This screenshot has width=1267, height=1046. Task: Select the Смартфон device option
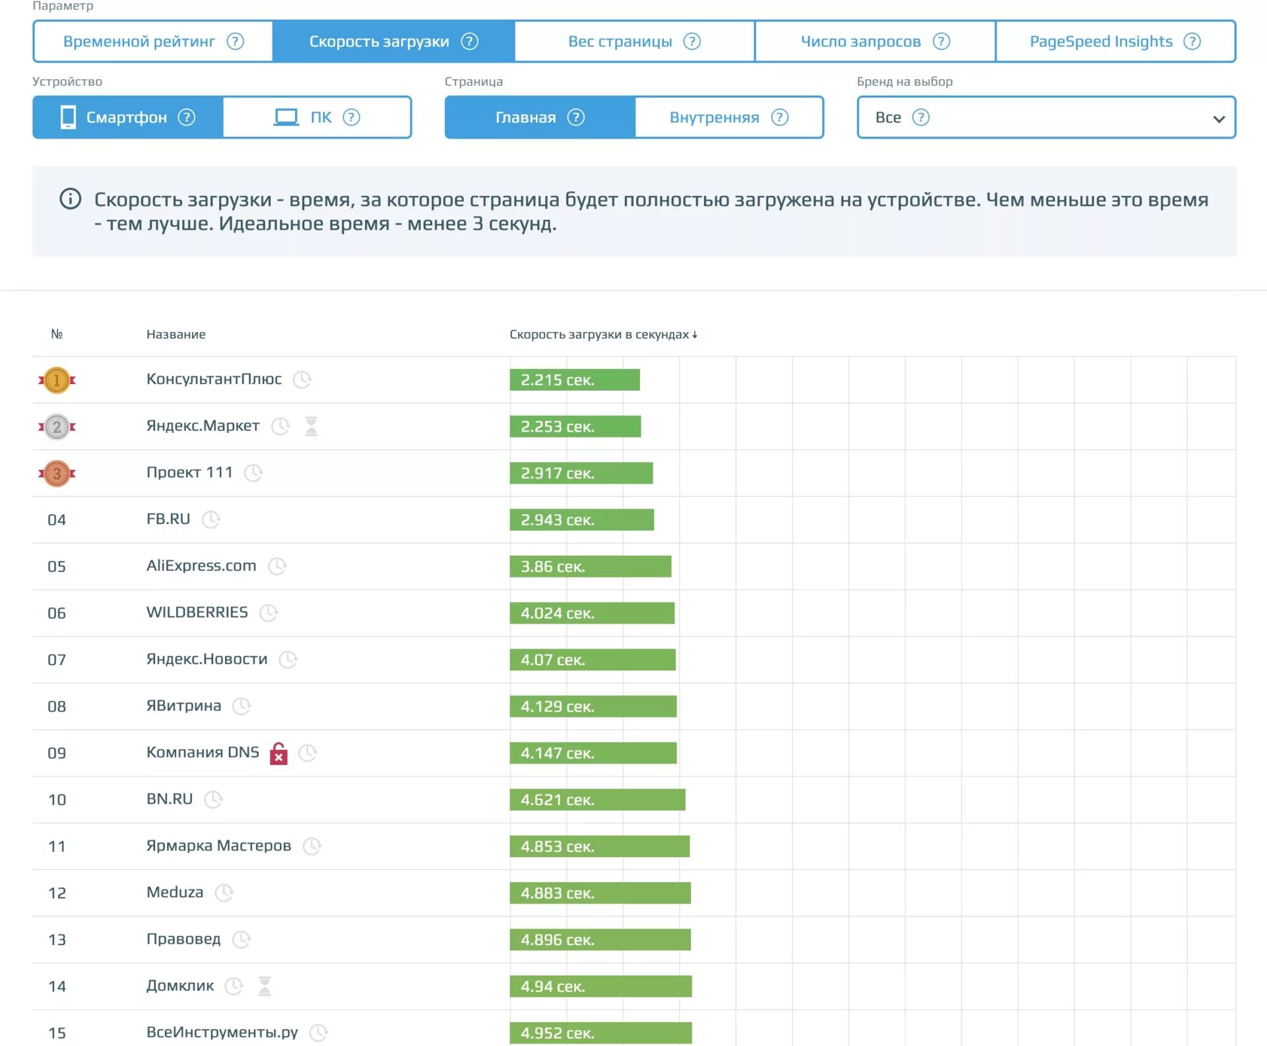127,117
